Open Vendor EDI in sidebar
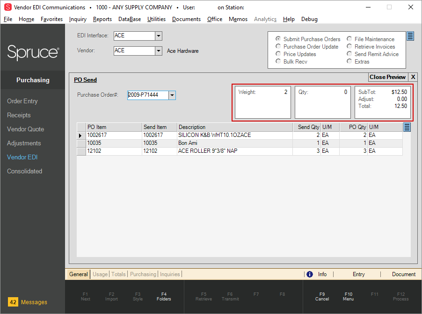This screenshot has width=422, height=314. click(22, 157)
